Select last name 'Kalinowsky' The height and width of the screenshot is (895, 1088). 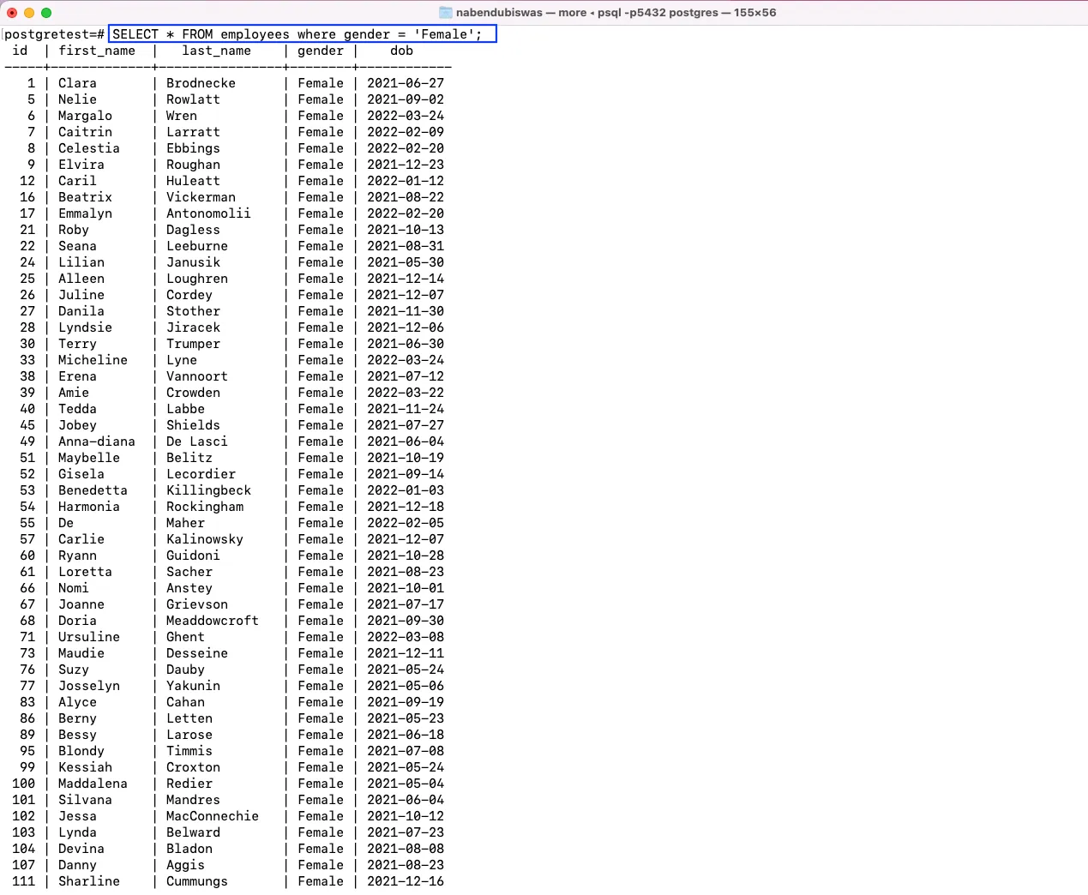pos(205,539)
